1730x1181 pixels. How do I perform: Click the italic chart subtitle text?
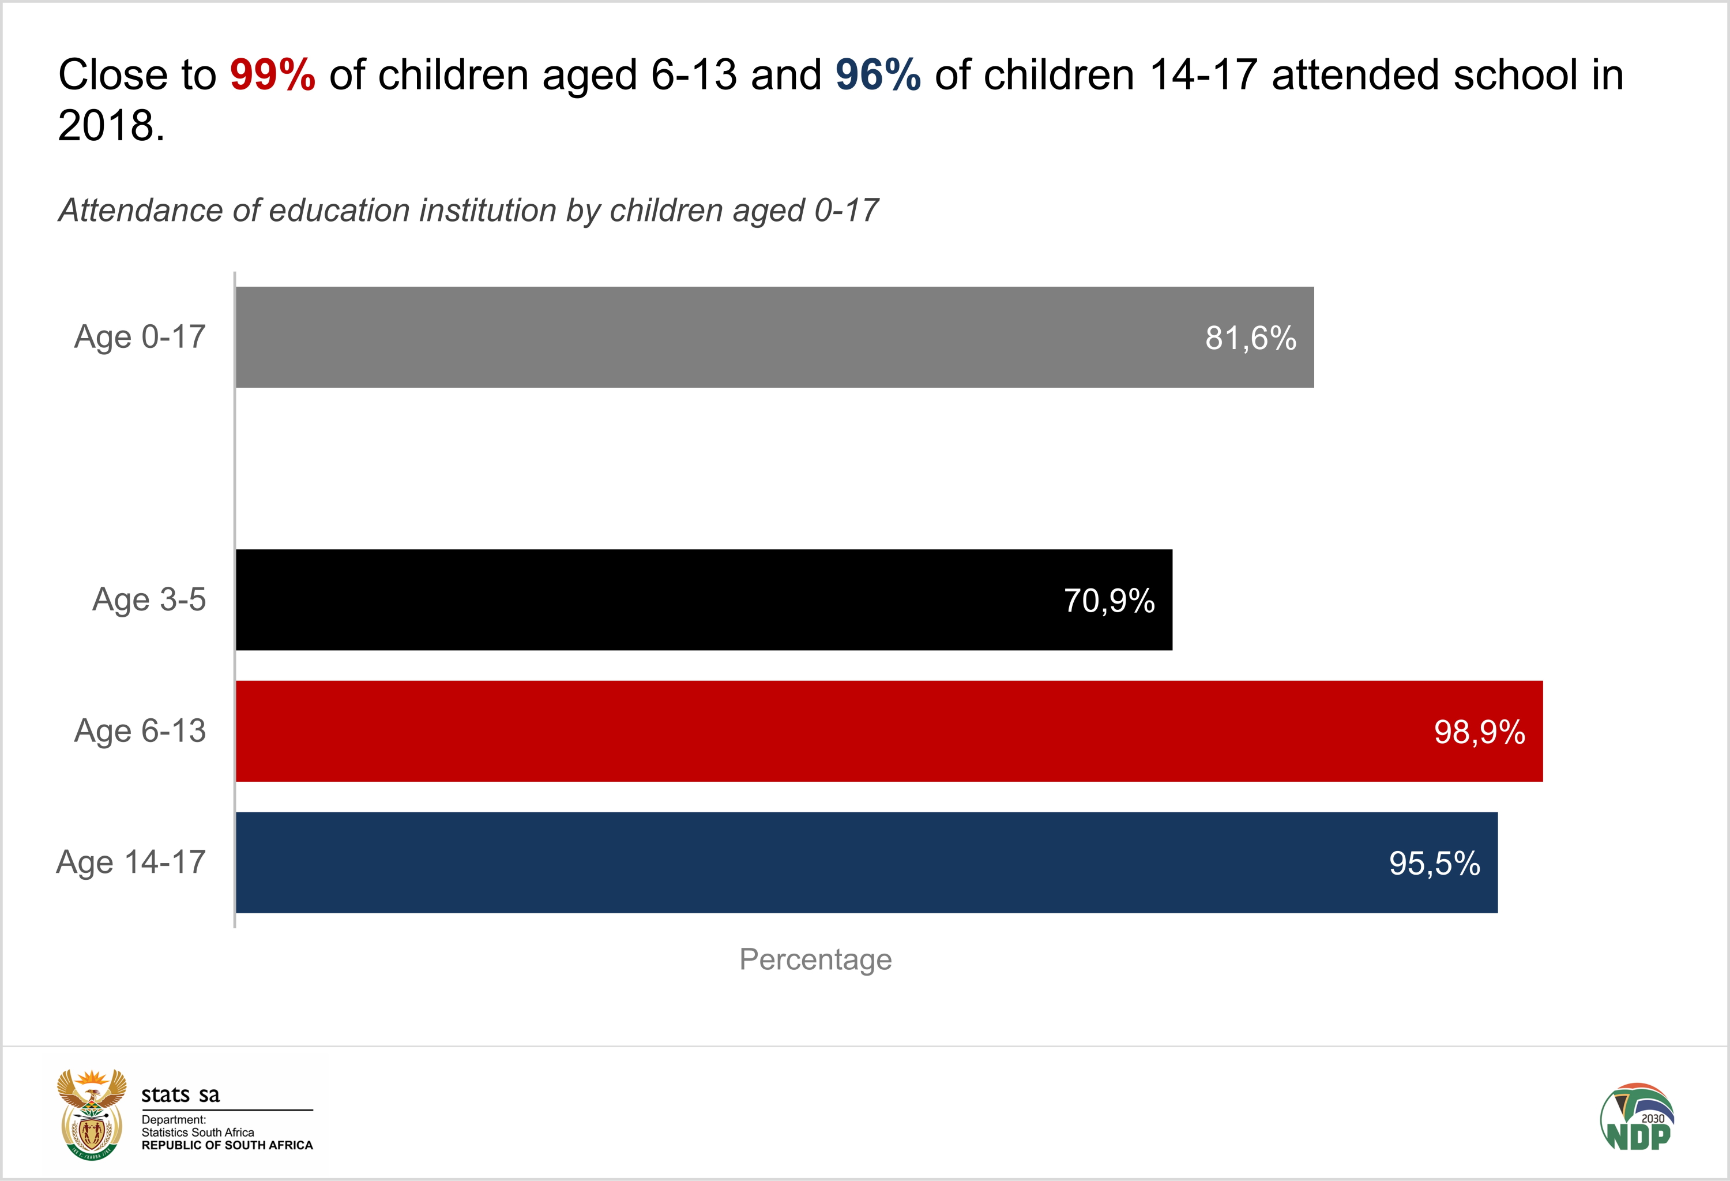coord(468,211)
